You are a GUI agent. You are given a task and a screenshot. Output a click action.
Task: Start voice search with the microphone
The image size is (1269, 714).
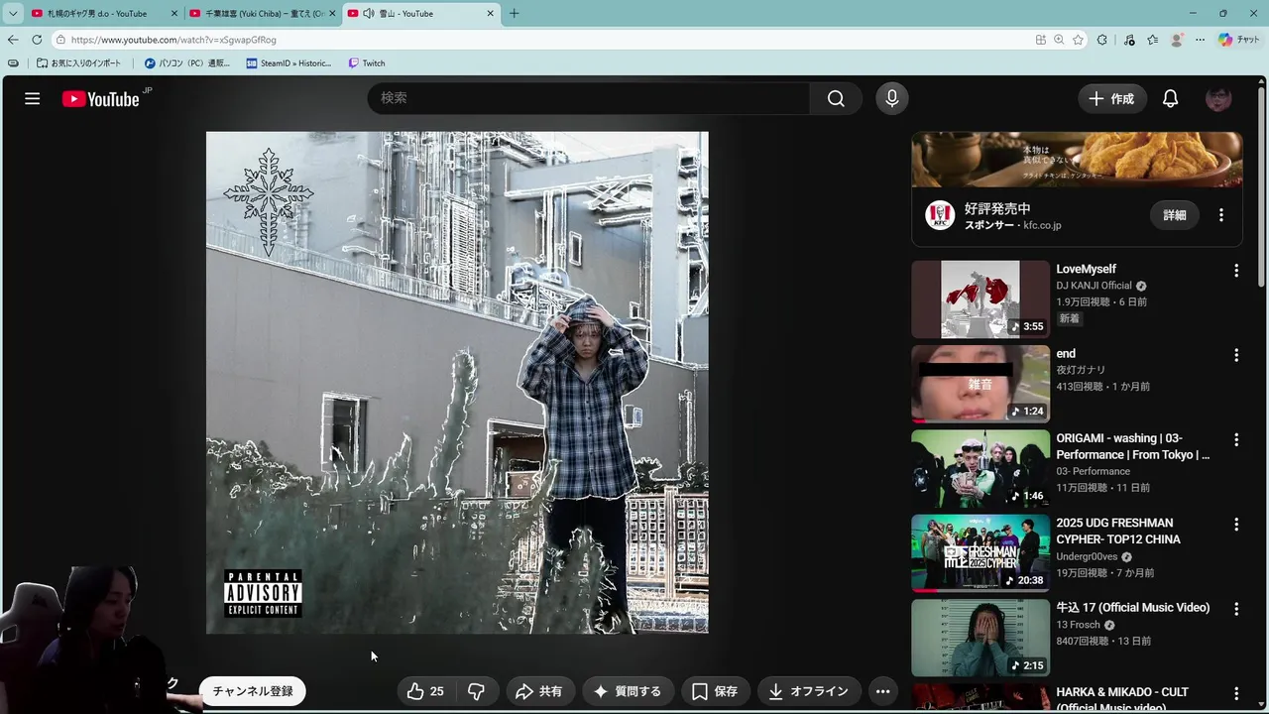(x=891, y=98)
